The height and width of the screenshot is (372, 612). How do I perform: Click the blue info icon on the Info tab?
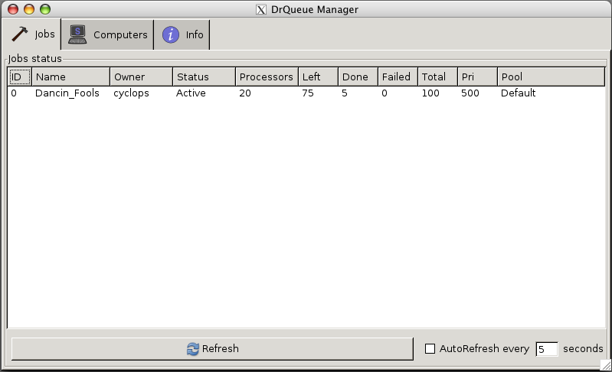point(171,34)
